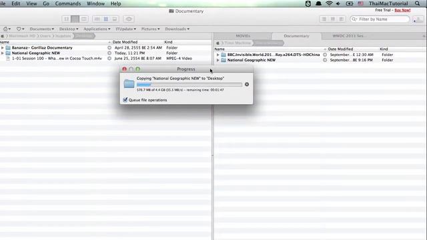This screenshot has height=240, width=427.
Task: Select 1-01 Session 100 Cocoa Touch.m4v file
Action: coord(57,59)
